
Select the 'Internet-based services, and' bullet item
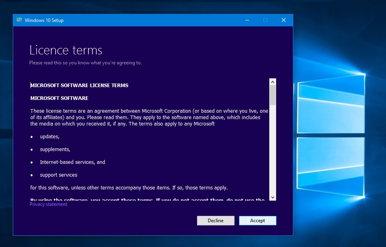(x=72, y=162)
